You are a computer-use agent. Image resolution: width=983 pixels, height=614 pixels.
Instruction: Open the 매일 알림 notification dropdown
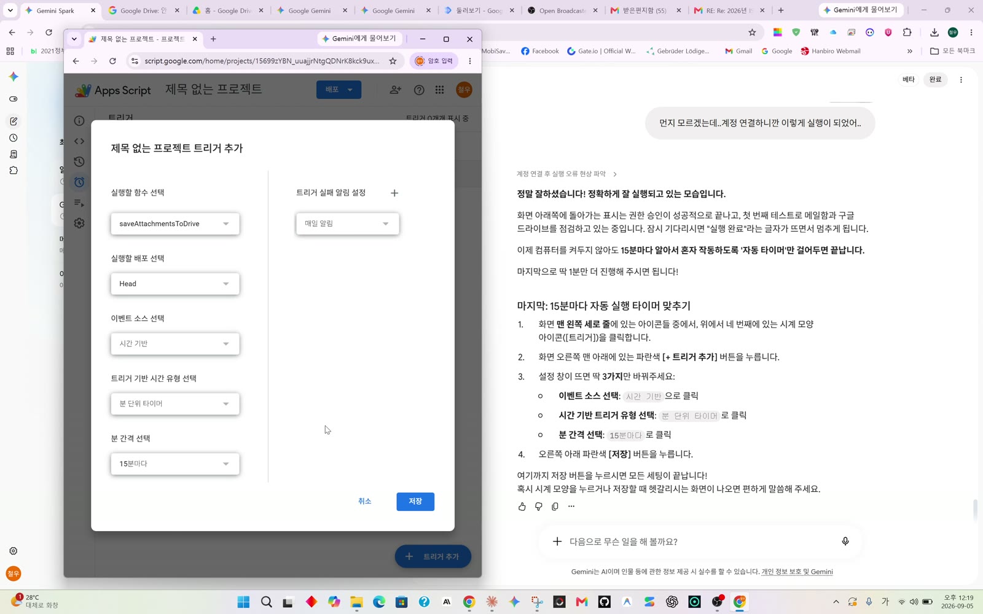click(348, 223)
